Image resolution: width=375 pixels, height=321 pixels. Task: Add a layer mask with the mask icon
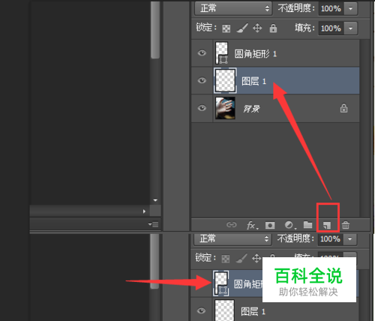270,225
